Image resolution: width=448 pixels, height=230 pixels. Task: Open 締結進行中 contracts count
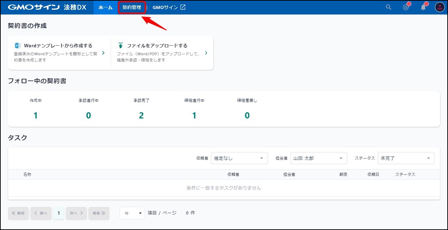194,115
